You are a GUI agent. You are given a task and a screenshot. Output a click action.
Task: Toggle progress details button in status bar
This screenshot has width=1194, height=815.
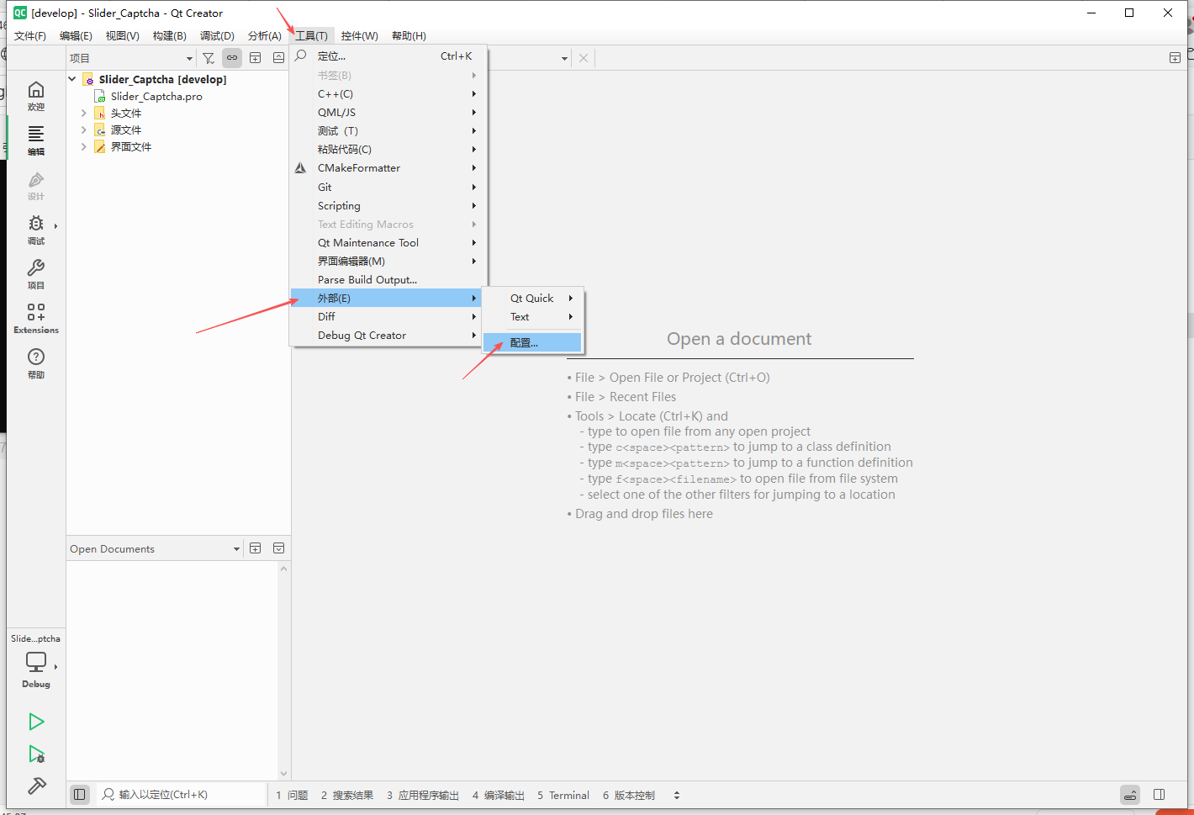tap(1130, 794)
